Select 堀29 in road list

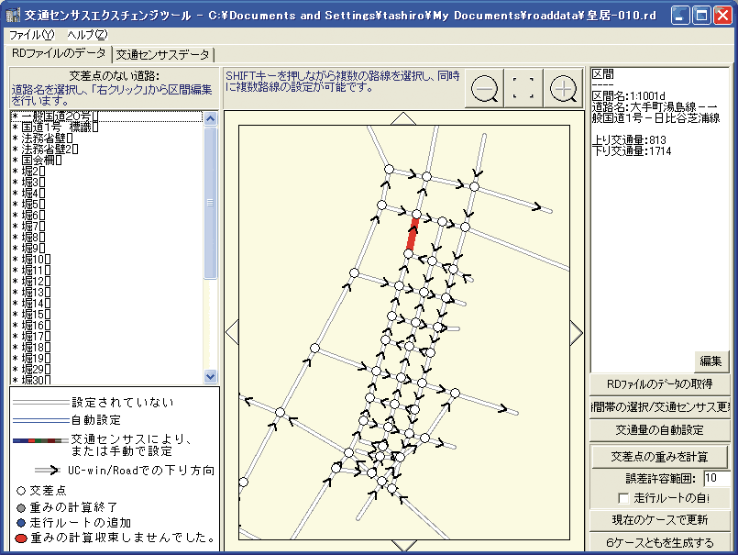tap(107, 370)
